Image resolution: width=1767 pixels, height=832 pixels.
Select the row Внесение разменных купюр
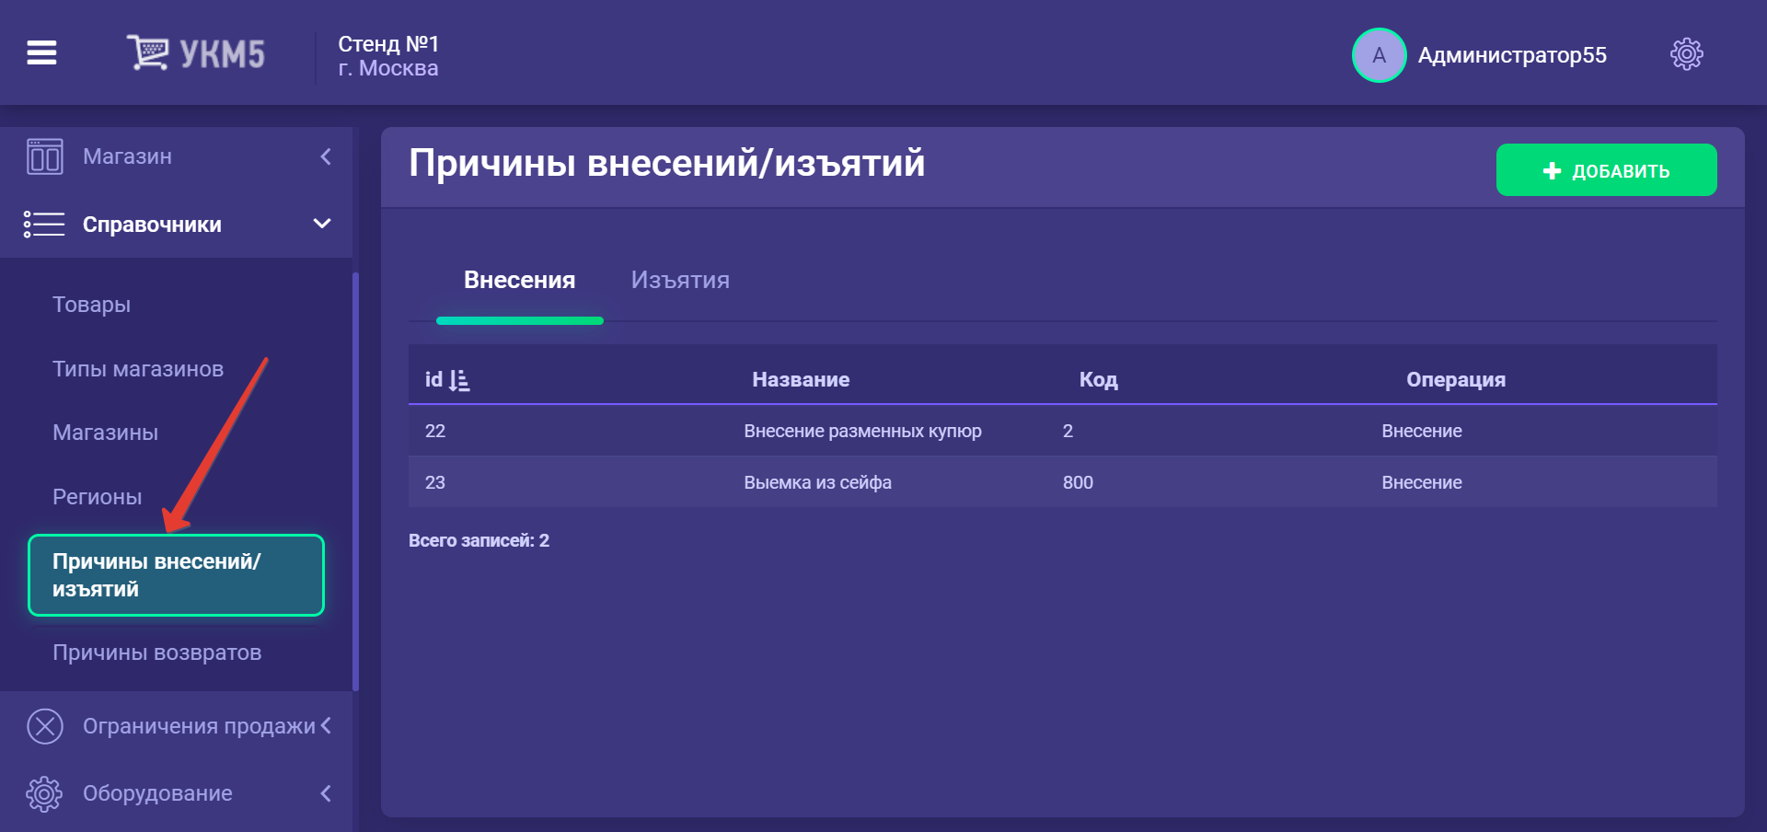coord(861,431)
